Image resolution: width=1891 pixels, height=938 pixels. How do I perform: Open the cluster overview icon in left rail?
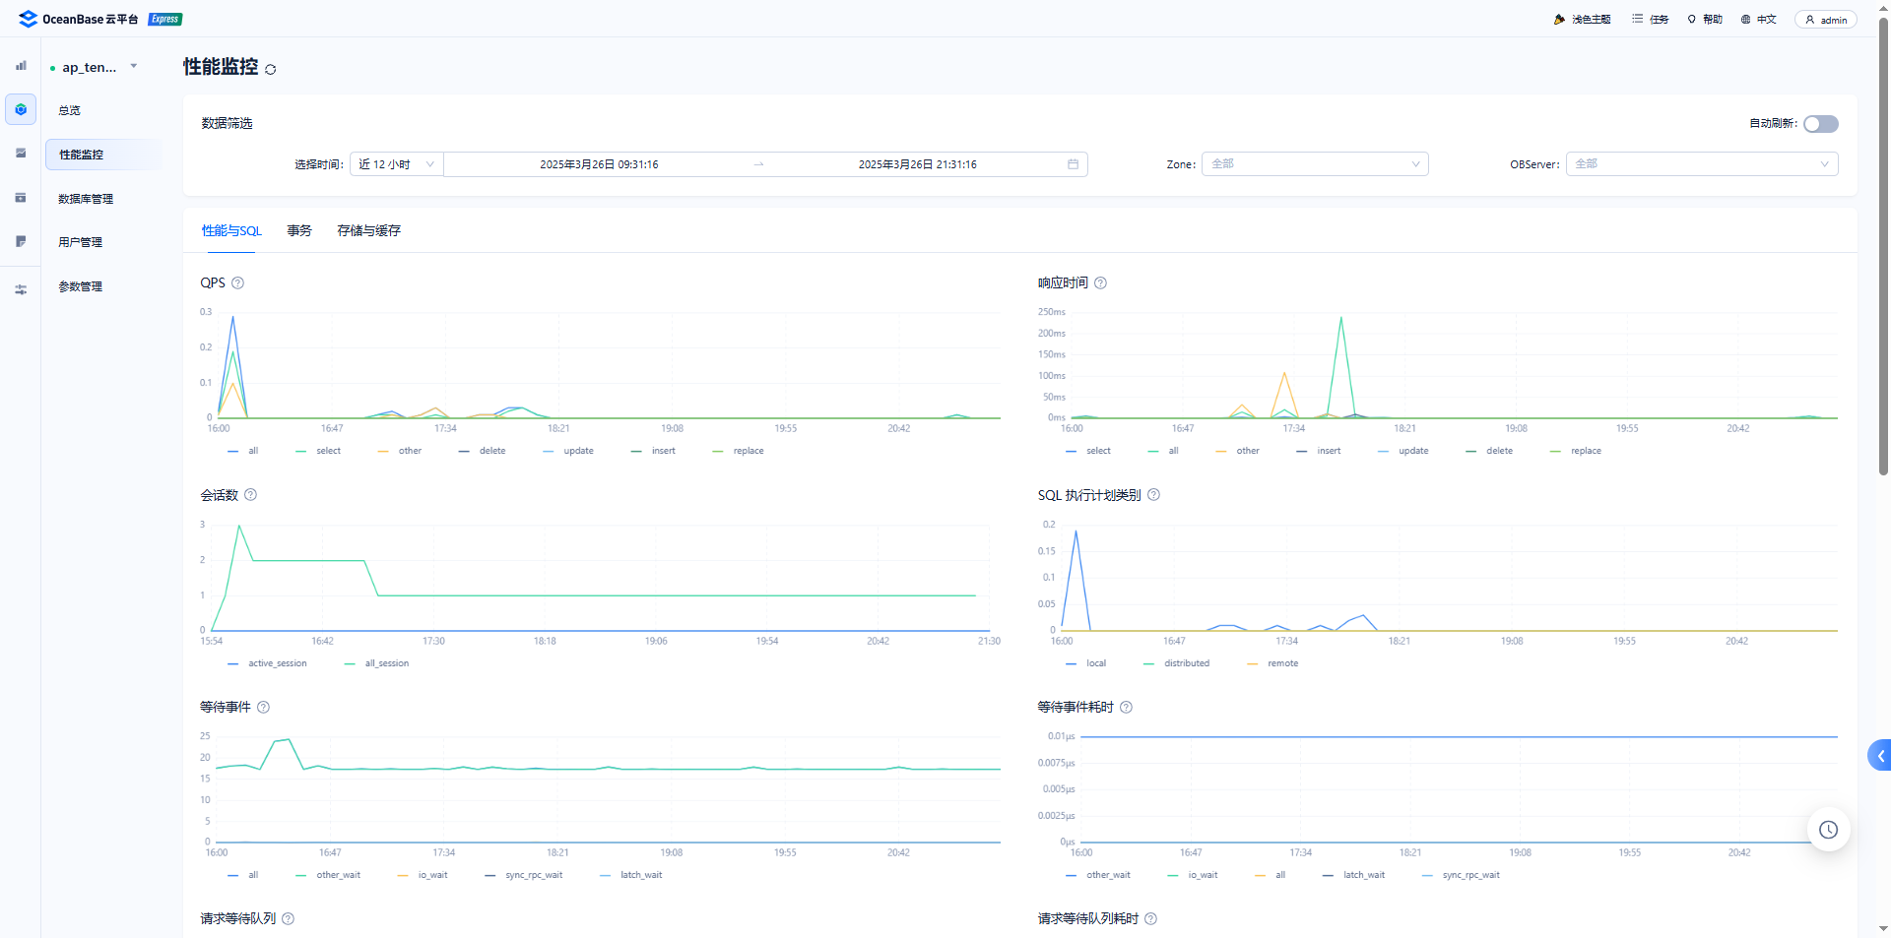tap(21, 66)
